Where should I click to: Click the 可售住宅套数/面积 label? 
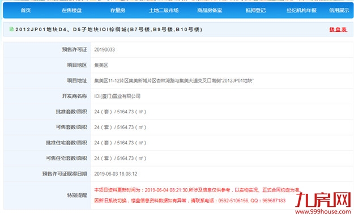pos(66,158)
